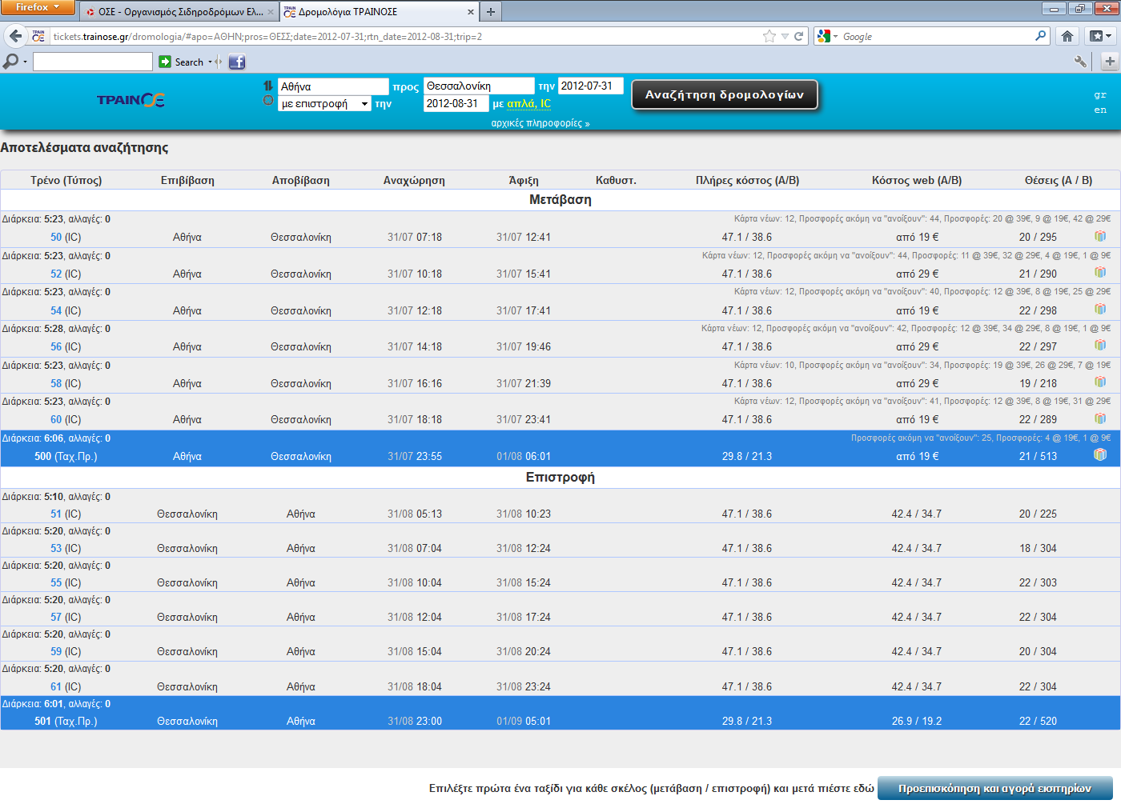Image resolution: width=1121 pixels, height=808 pixels.
Task: Select return train 501 (Ταχ.Πρ.) row
Action: [560, 713]
